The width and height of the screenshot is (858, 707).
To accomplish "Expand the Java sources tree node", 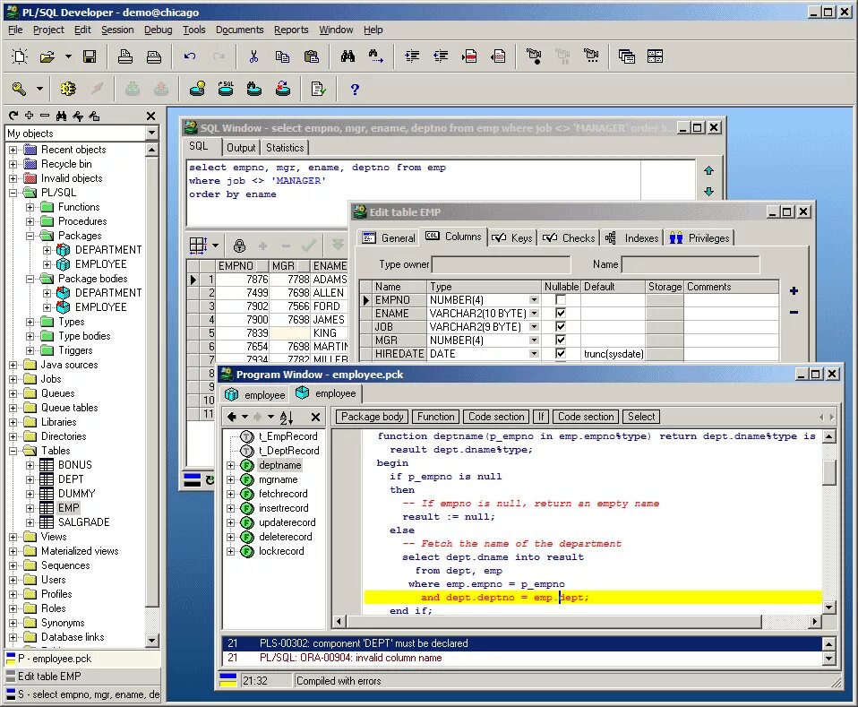I will (x=13, y=365).
